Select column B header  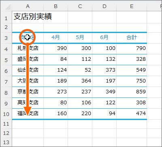(55, 6)
